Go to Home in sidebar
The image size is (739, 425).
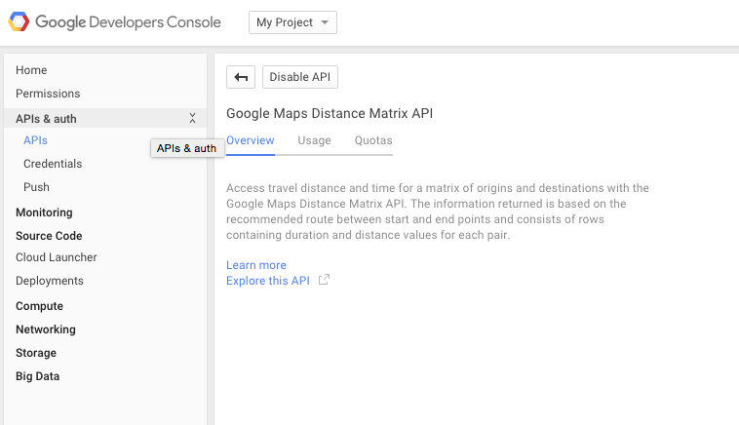(x=31, y=70)
